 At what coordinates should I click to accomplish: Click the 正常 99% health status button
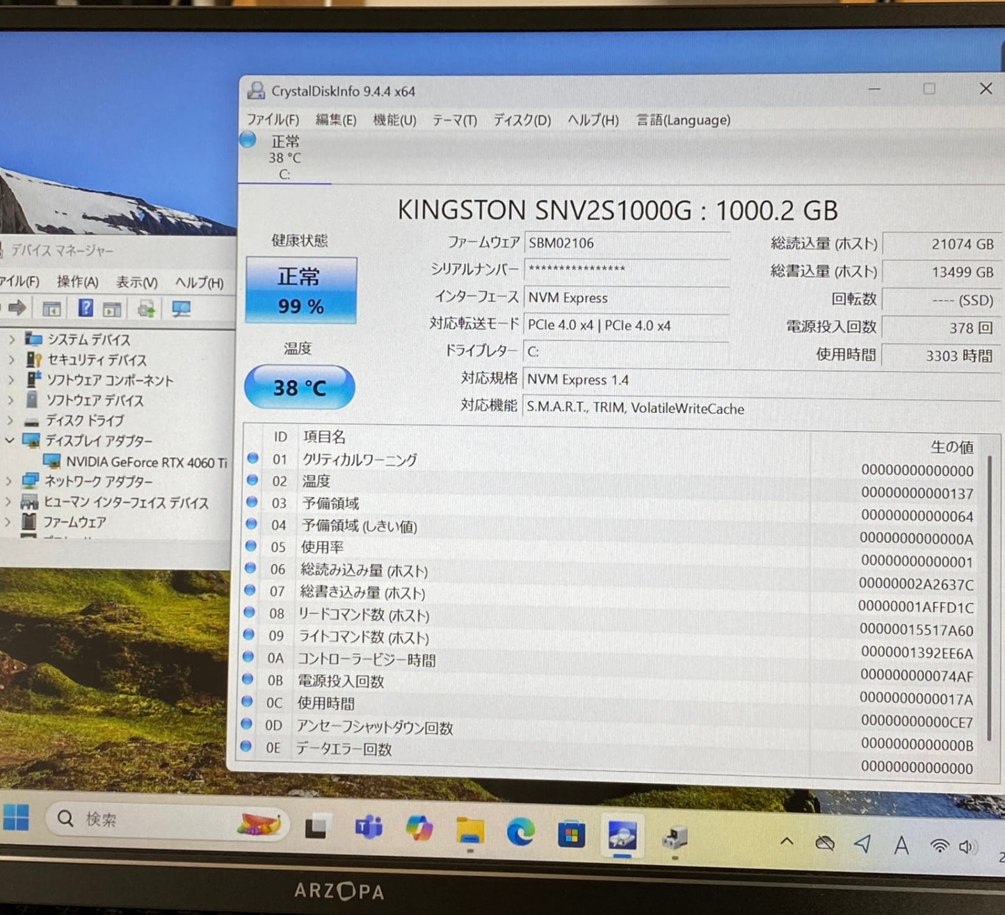click(x=299, y=291)
